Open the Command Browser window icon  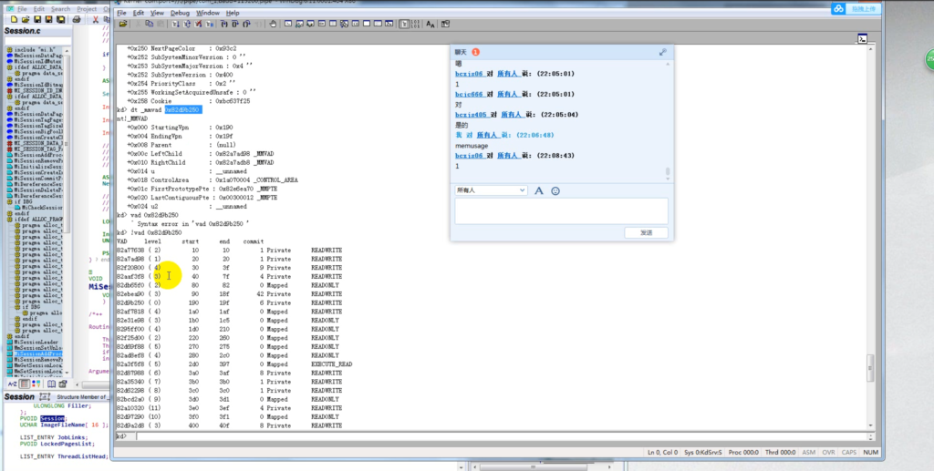coord(389,24)
